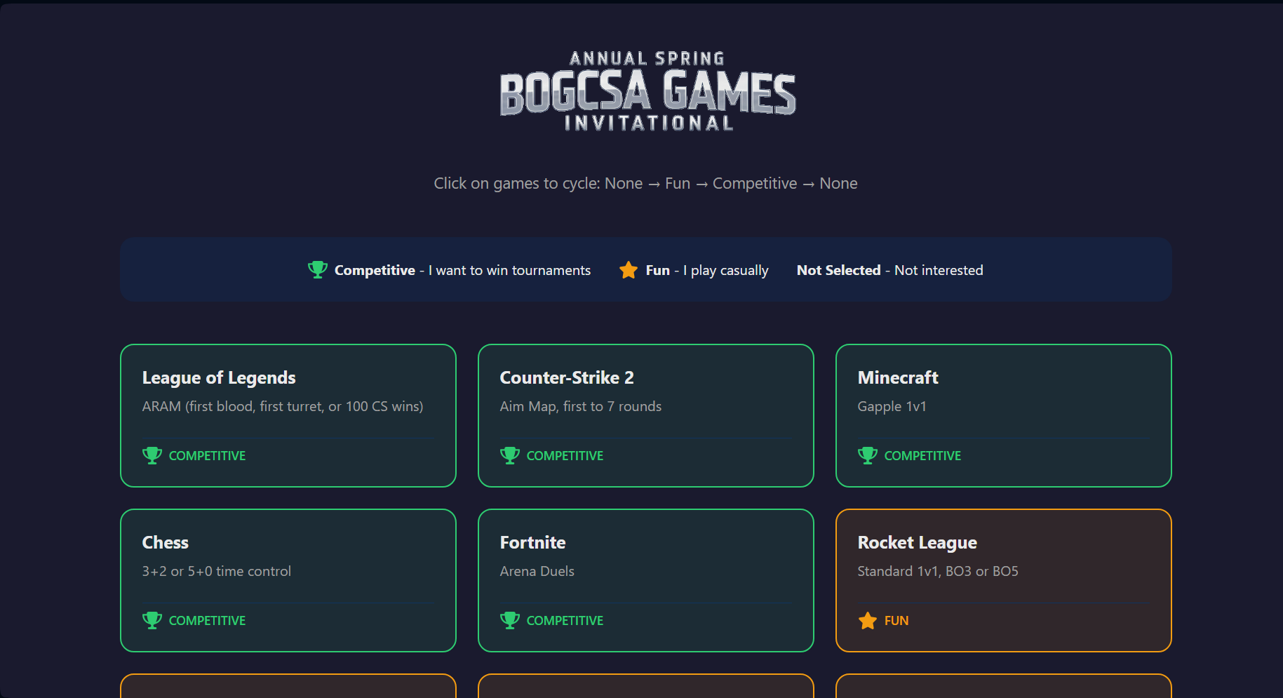Click the Competitive legend text

(x=375, y=270)
